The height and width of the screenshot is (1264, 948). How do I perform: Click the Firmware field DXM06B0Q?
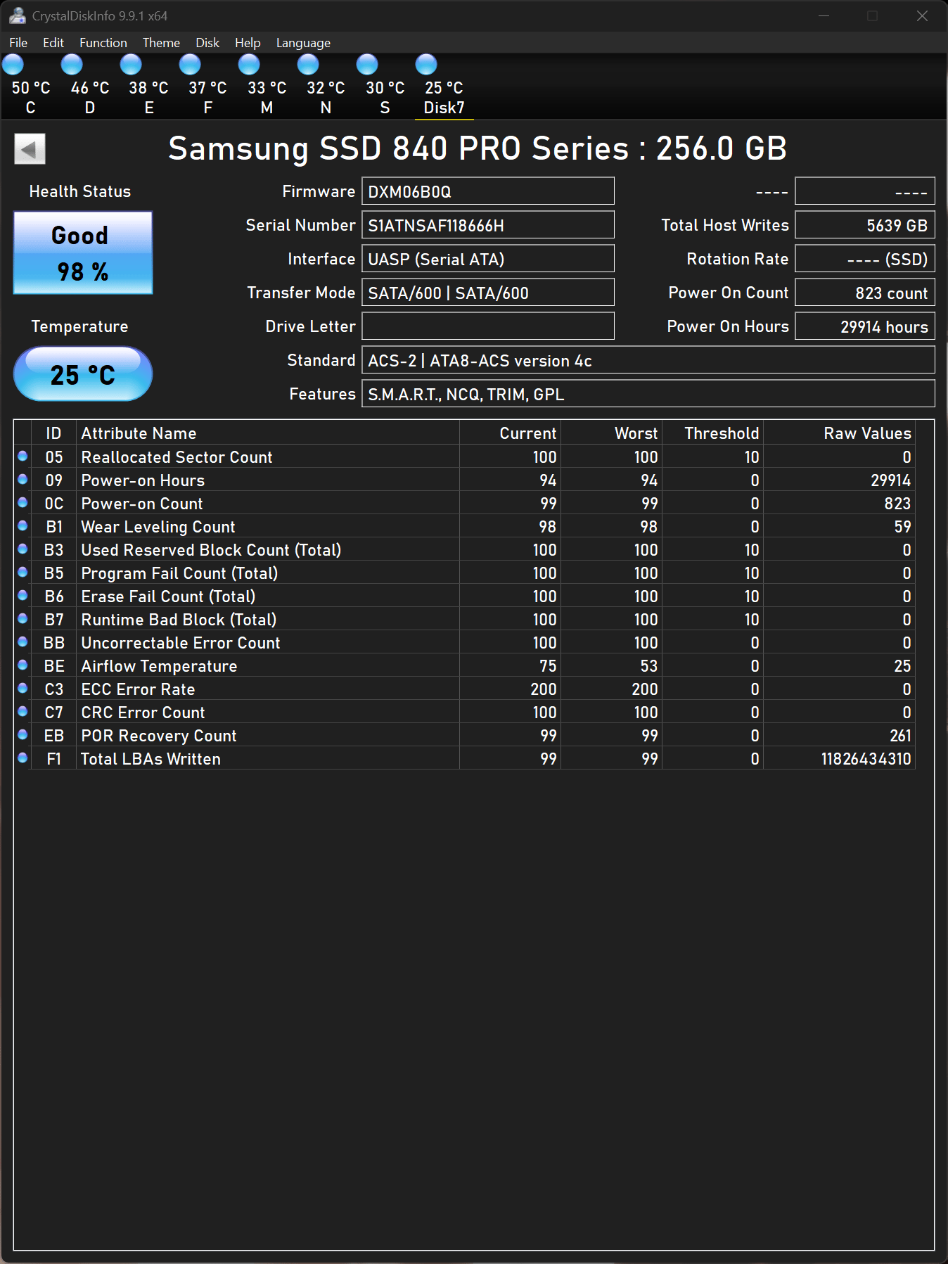point(488,191)
